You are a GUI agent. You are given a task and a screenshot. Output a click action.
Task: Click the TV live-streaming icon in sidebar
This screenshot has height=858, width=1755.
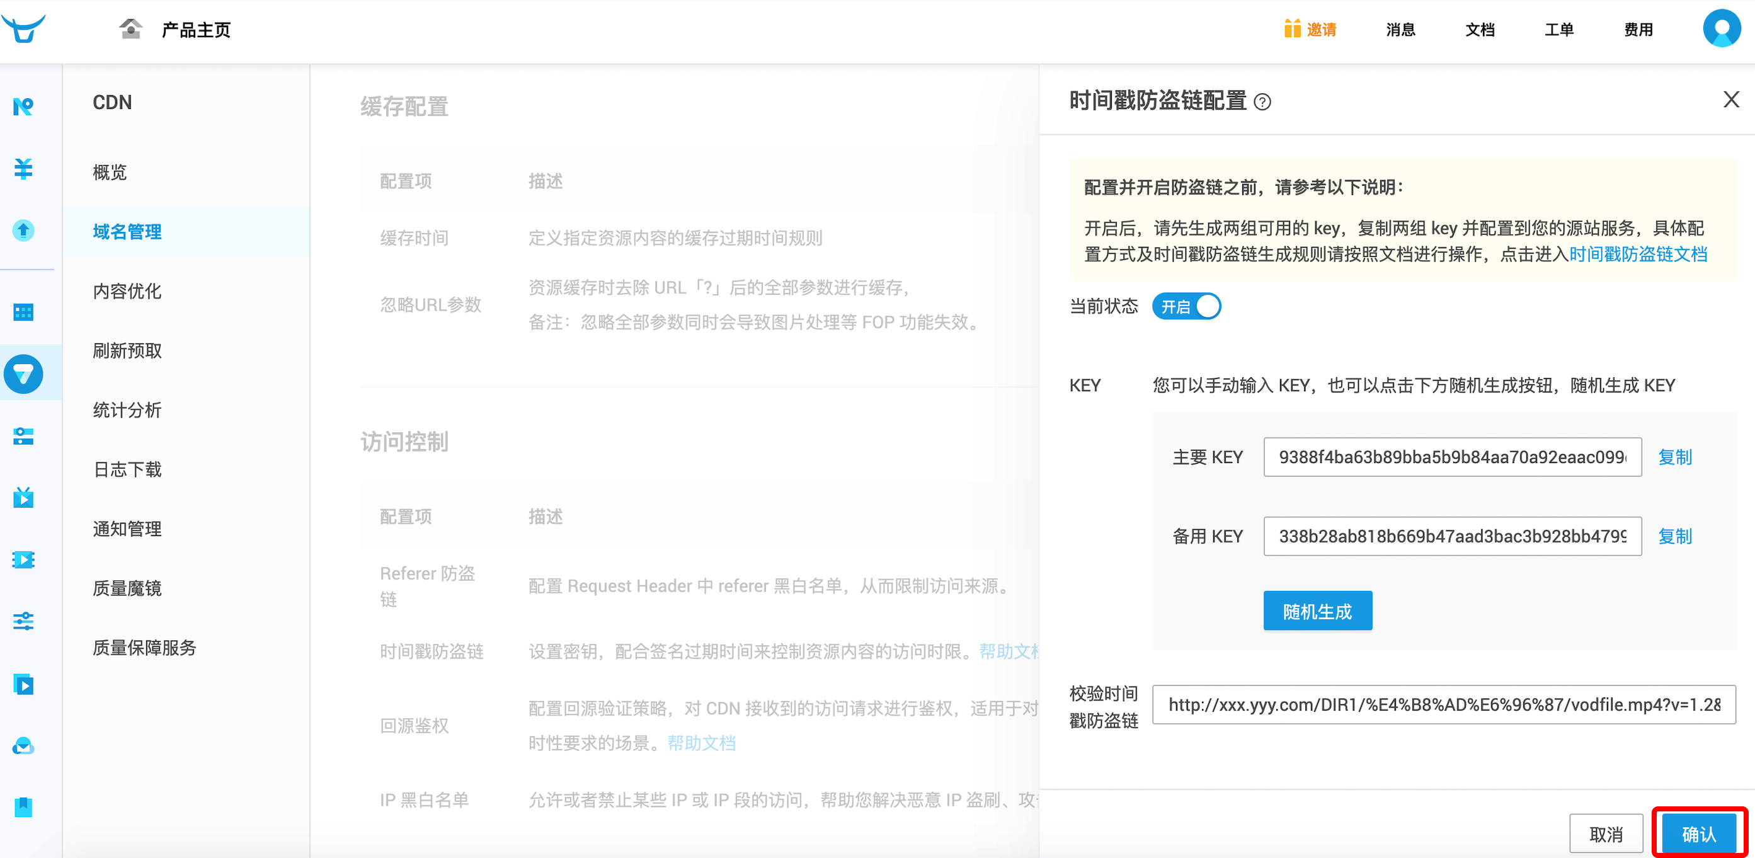point(23,498)
